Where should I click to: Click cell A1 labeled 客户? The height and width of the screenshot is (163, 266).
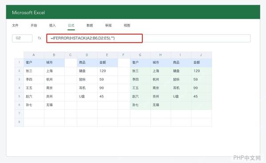pos(34,62)
